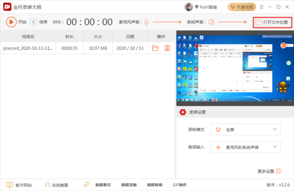Open the GIF maker (GIF制作)

(179, 185)
